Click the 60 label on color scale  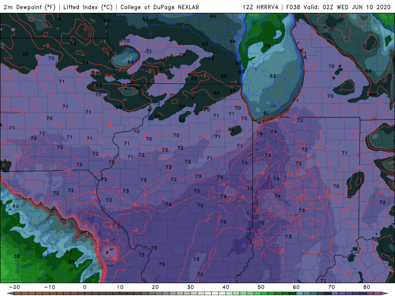(296, 287)
